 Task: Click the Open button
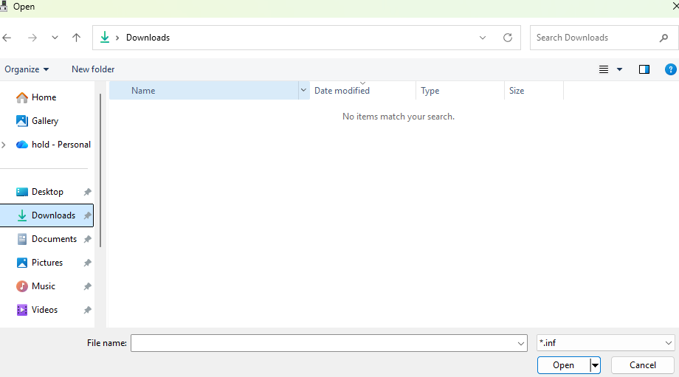click(x=563, y=365)
